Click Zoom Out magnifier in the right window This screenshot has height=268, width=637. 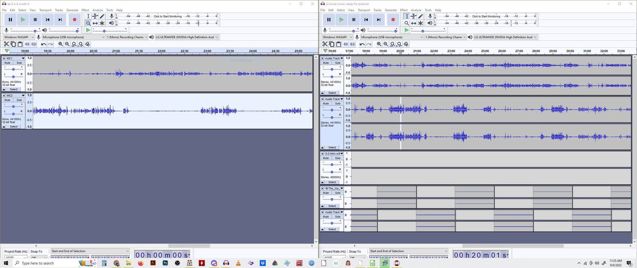coord(385,44)
